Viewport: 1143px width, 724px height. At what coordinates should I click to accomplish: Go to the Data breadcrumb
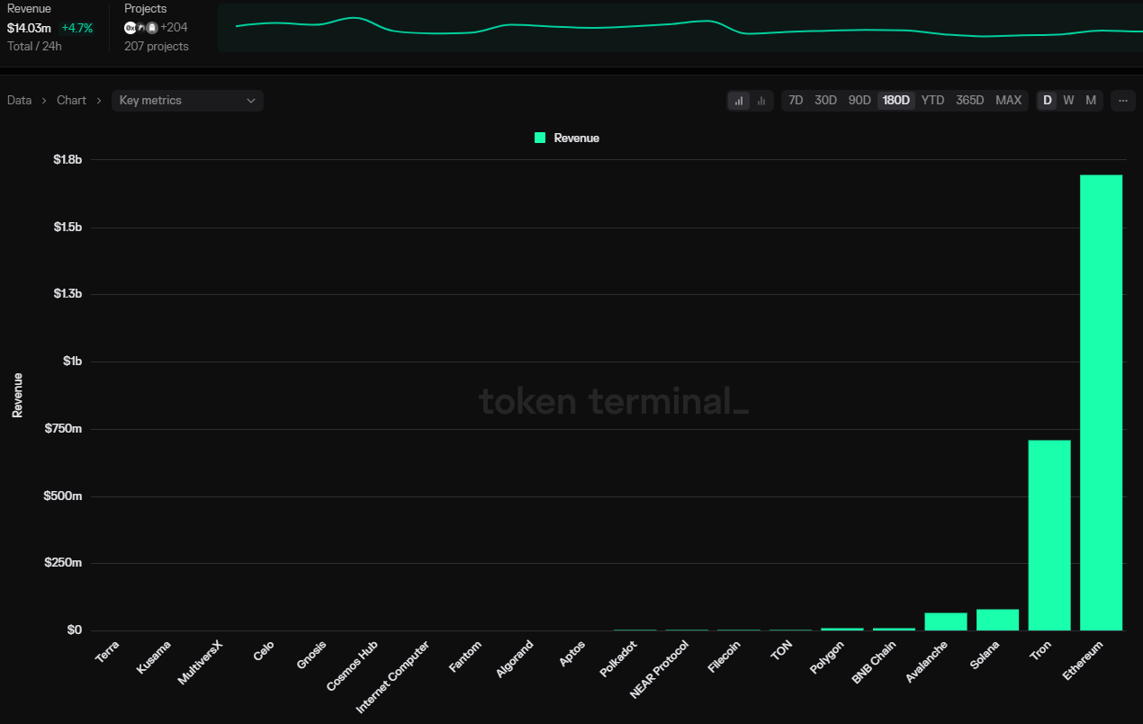[19, 101]
